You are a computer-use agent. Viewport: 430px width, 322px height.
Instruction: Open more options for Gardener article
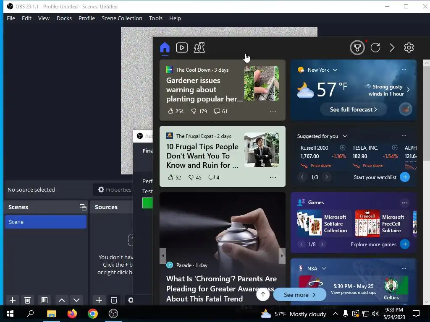[273, 111]
